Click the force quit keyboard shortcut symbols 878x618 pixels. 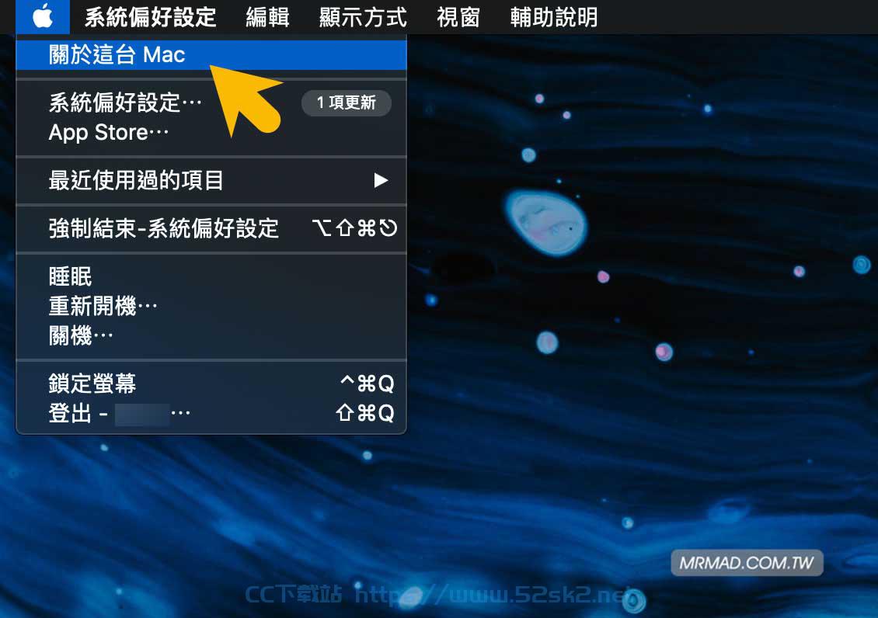pos(354,228)
